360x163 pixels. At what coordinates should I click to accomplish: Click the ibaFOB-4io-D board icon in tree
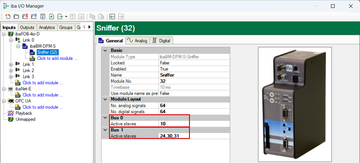[x=11, y=34]
